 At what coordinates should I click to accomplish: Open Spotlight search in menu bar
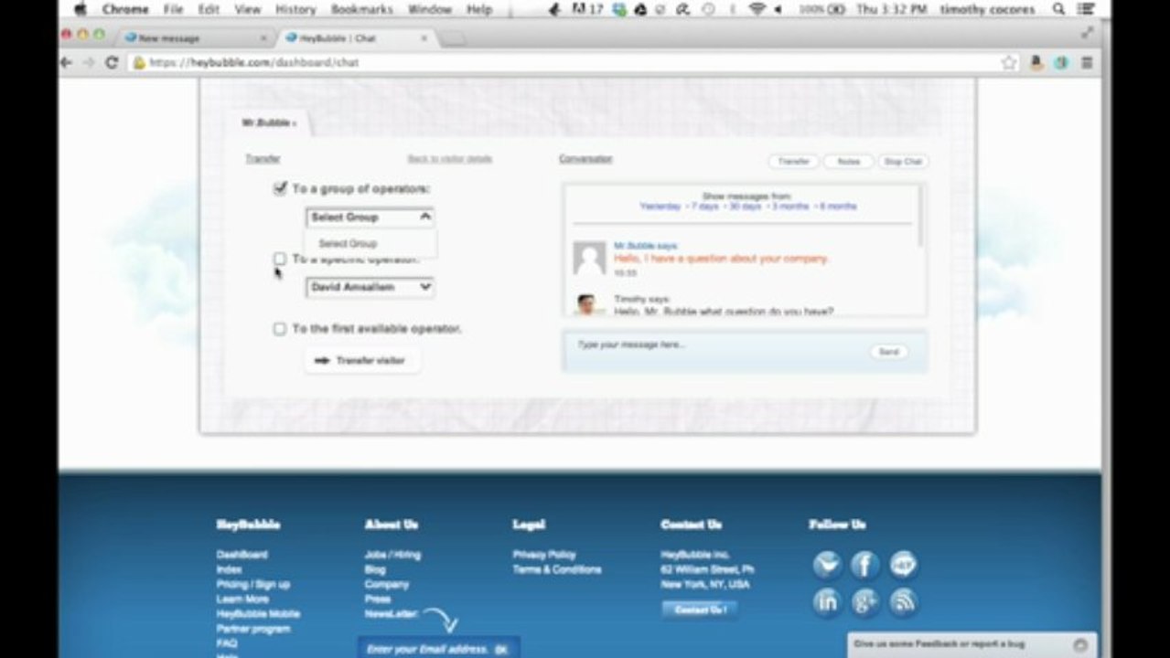(x=1058, y=9)
